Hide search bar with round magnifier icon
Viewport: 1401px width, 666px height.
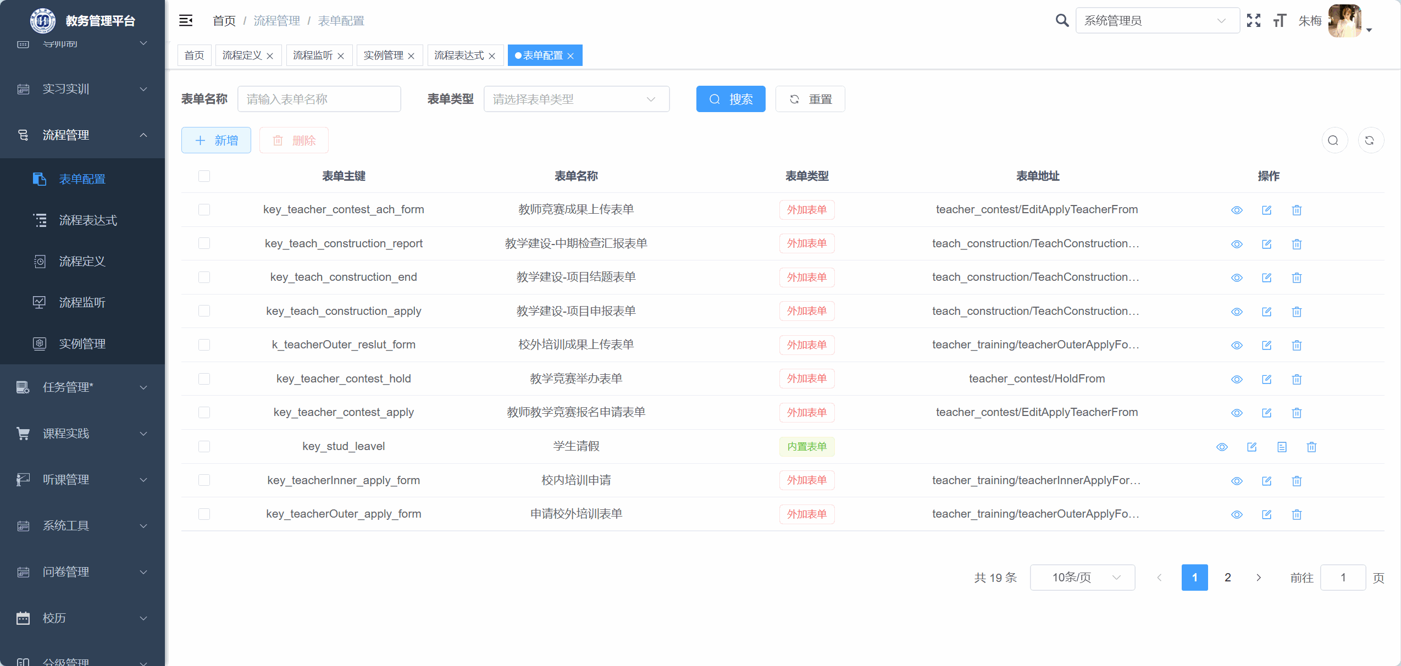point(1333,141)
